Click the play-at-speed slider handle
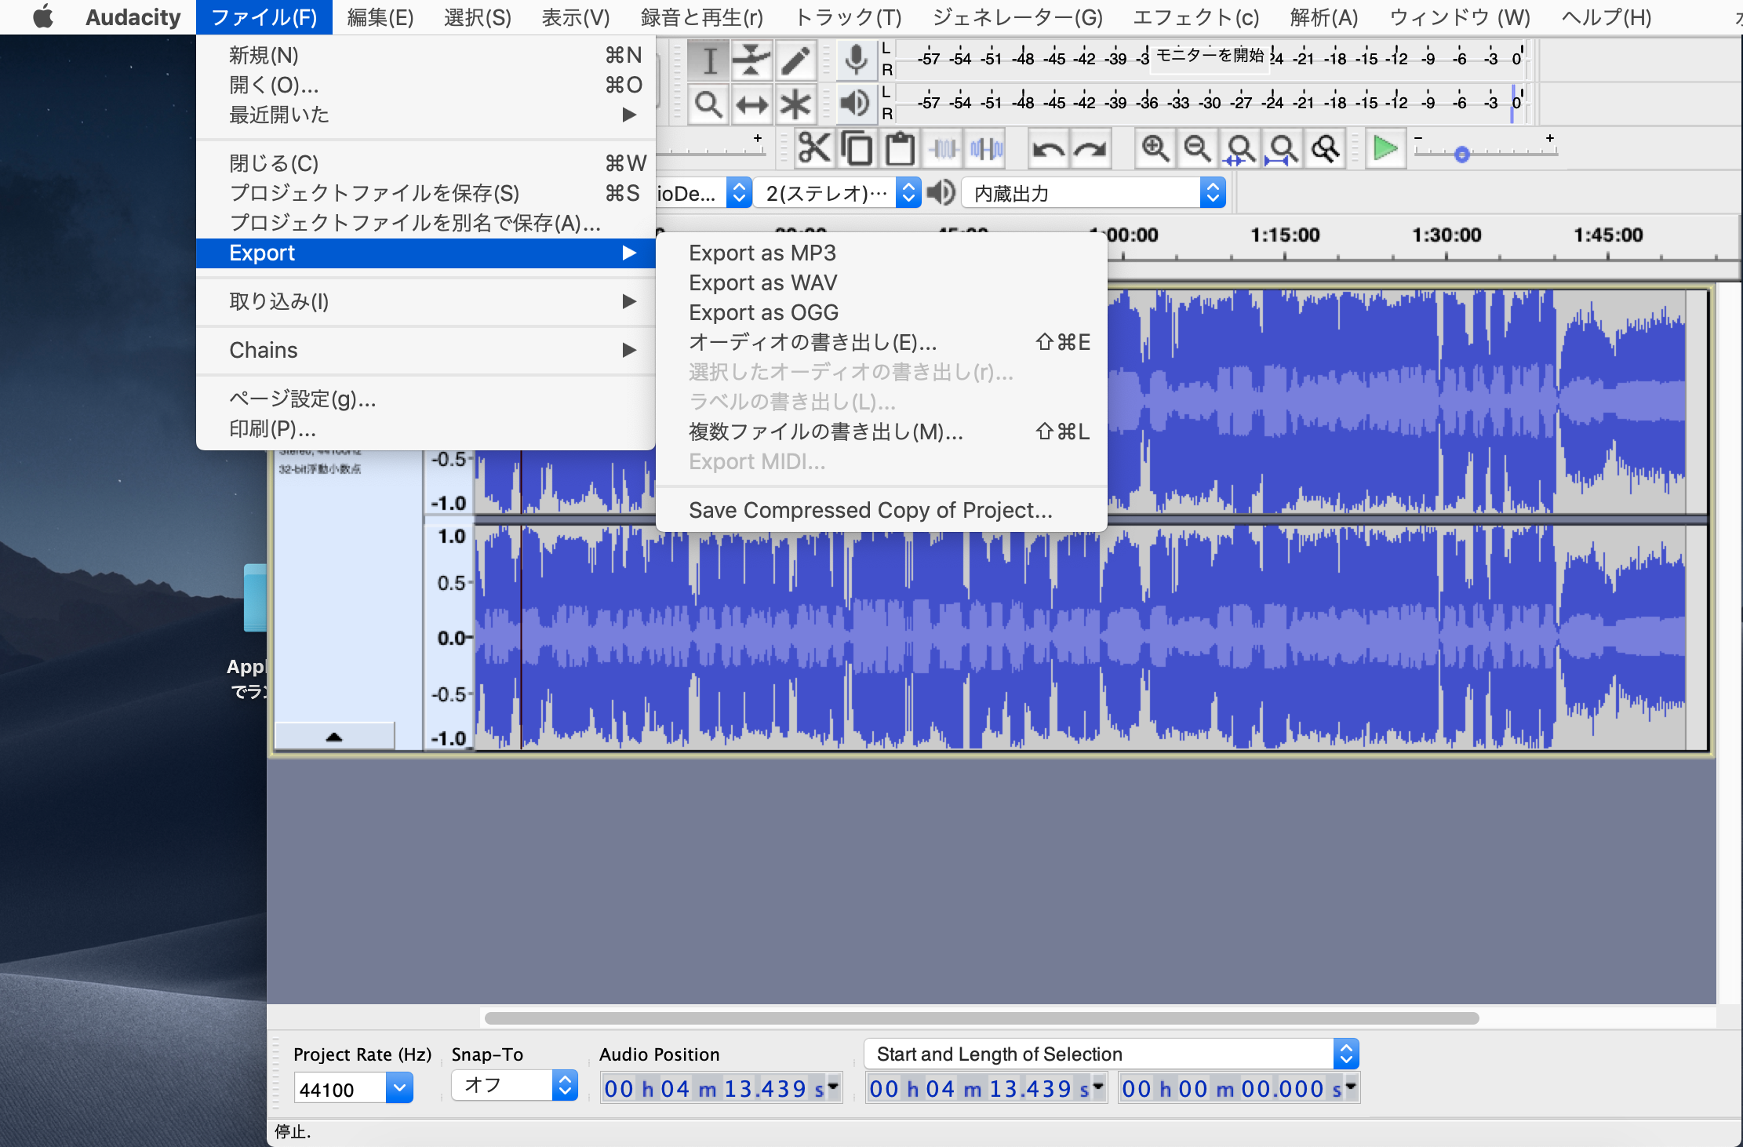 pyautogui.click(x=1461, y=155)
